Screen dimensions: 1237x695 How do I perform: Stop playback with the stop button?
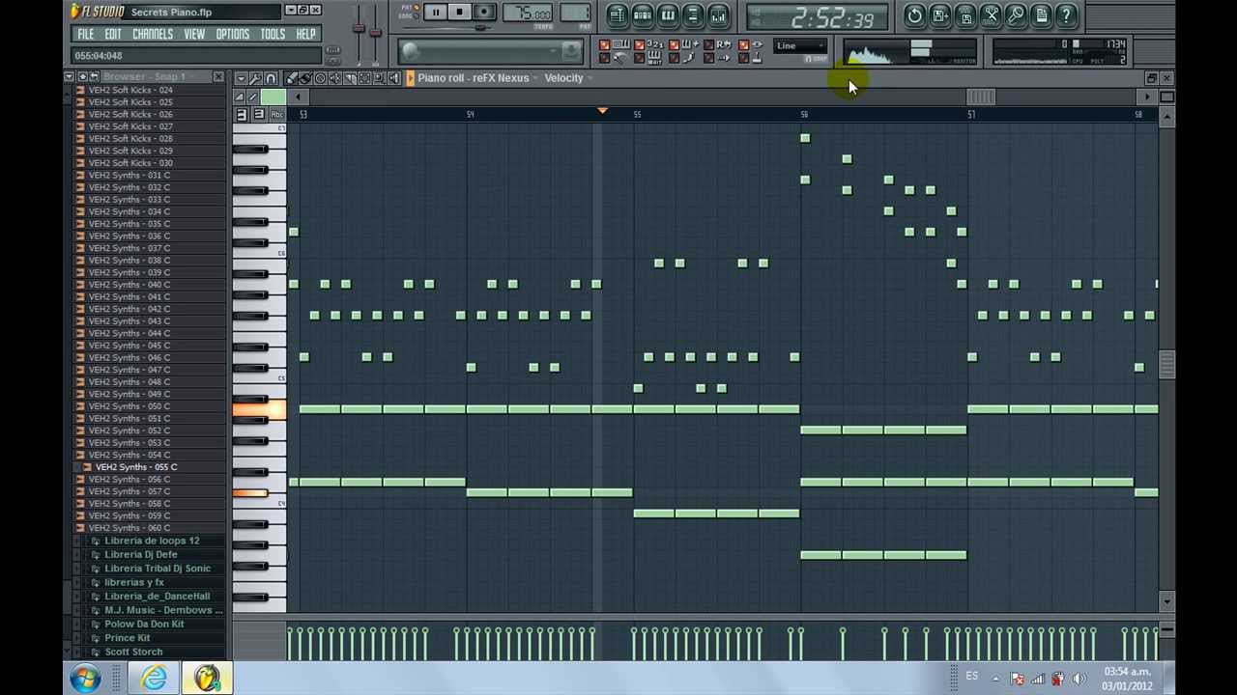point(460,12)
